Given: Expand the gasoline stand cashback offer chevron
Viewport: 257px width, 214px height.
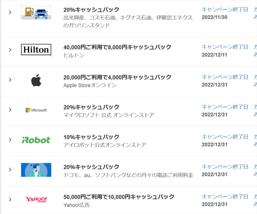Looking at the screenshot, I should point(10,13).
